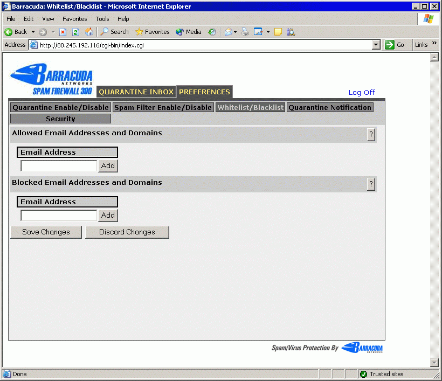Open the Quarantine Notification sub-tab
The image size is (442, 381).
330,107
